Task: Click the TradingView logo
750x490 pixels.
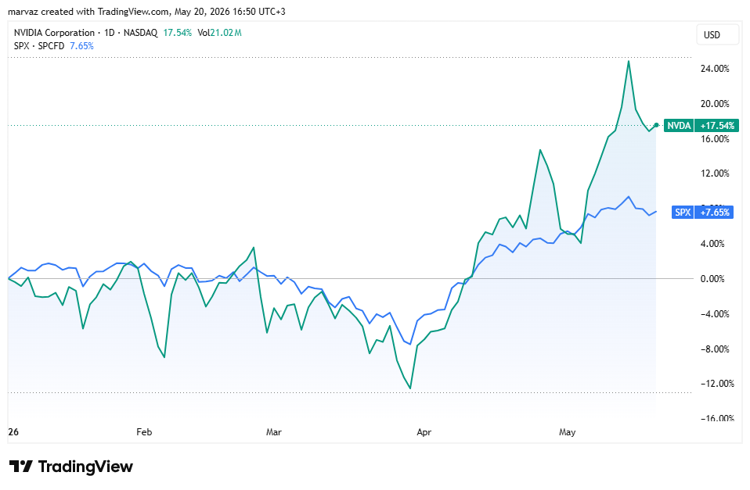Action: tap(70, 467)
